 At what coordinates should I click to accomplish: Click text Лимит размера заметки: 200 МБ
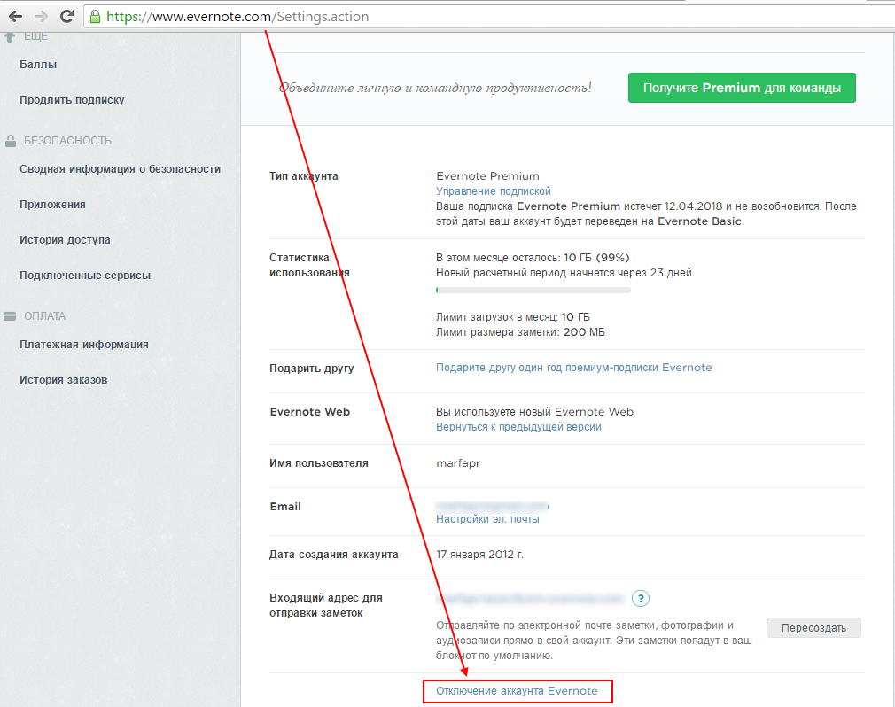[520, 332]
